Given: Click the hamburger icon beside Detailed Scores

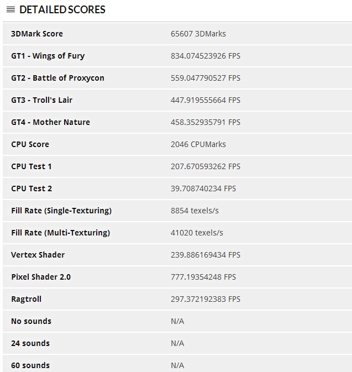Looking at the screenshot, I should 10,10.
